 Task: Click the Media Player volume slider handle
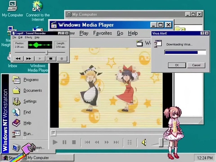(x=161, y=142)
